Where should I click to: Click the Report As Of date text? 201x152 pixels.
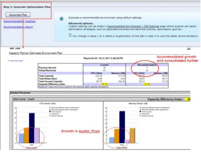(103, 58)
